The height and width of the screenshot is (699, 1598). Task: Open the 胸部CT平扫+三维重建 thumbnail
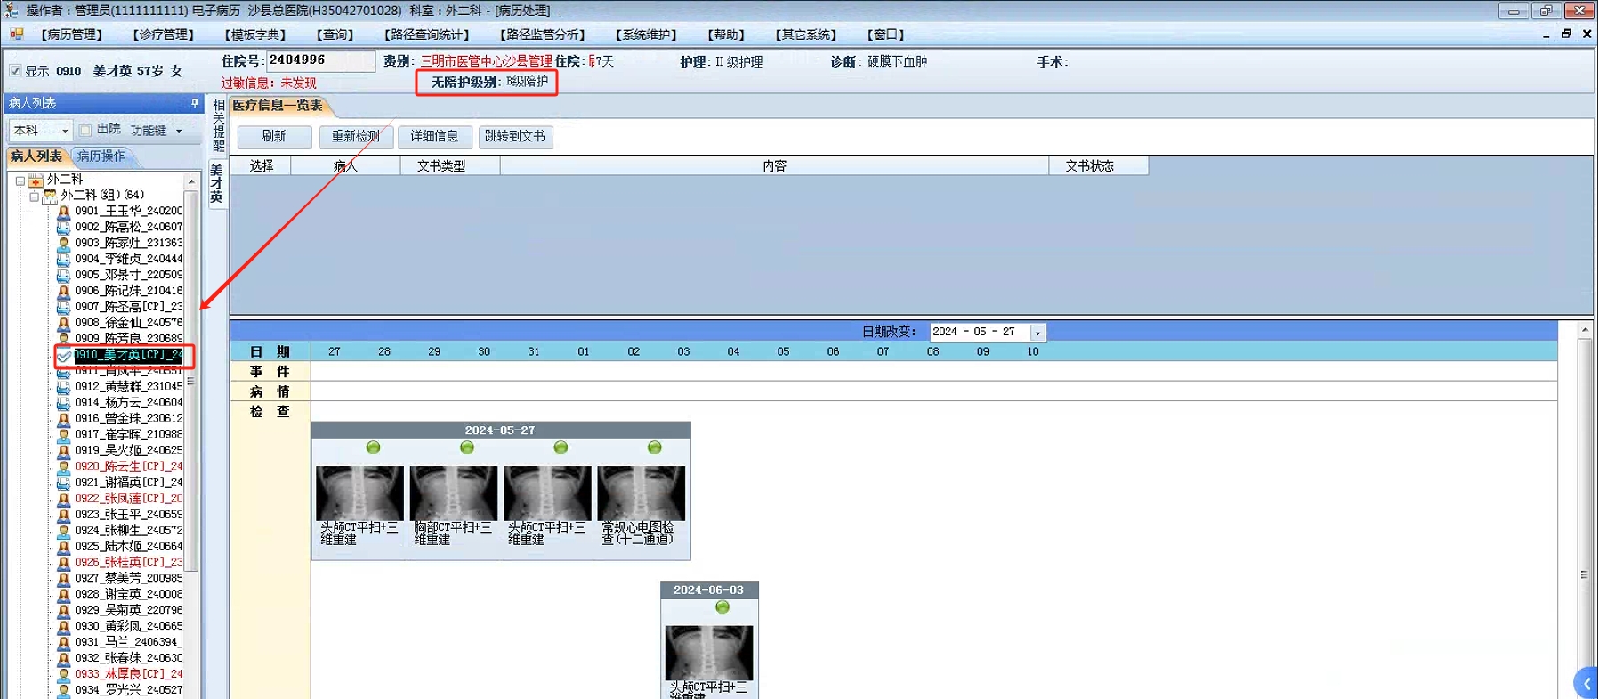point(454,494)
